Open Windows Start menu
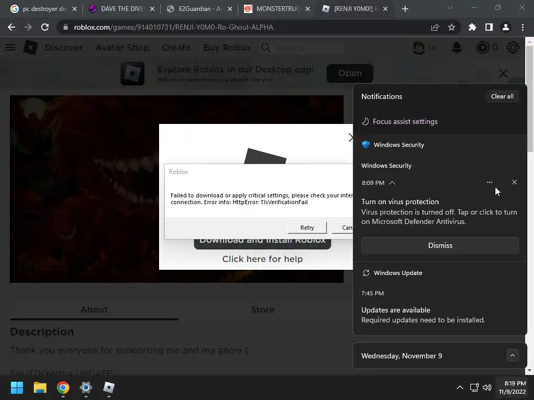 [17, 387]
